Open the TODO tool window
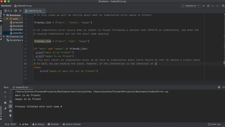The image size is (225, 127). pos(10,124)
